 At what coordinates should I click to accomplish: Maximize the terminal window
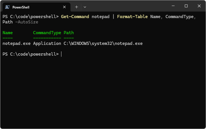186,6
